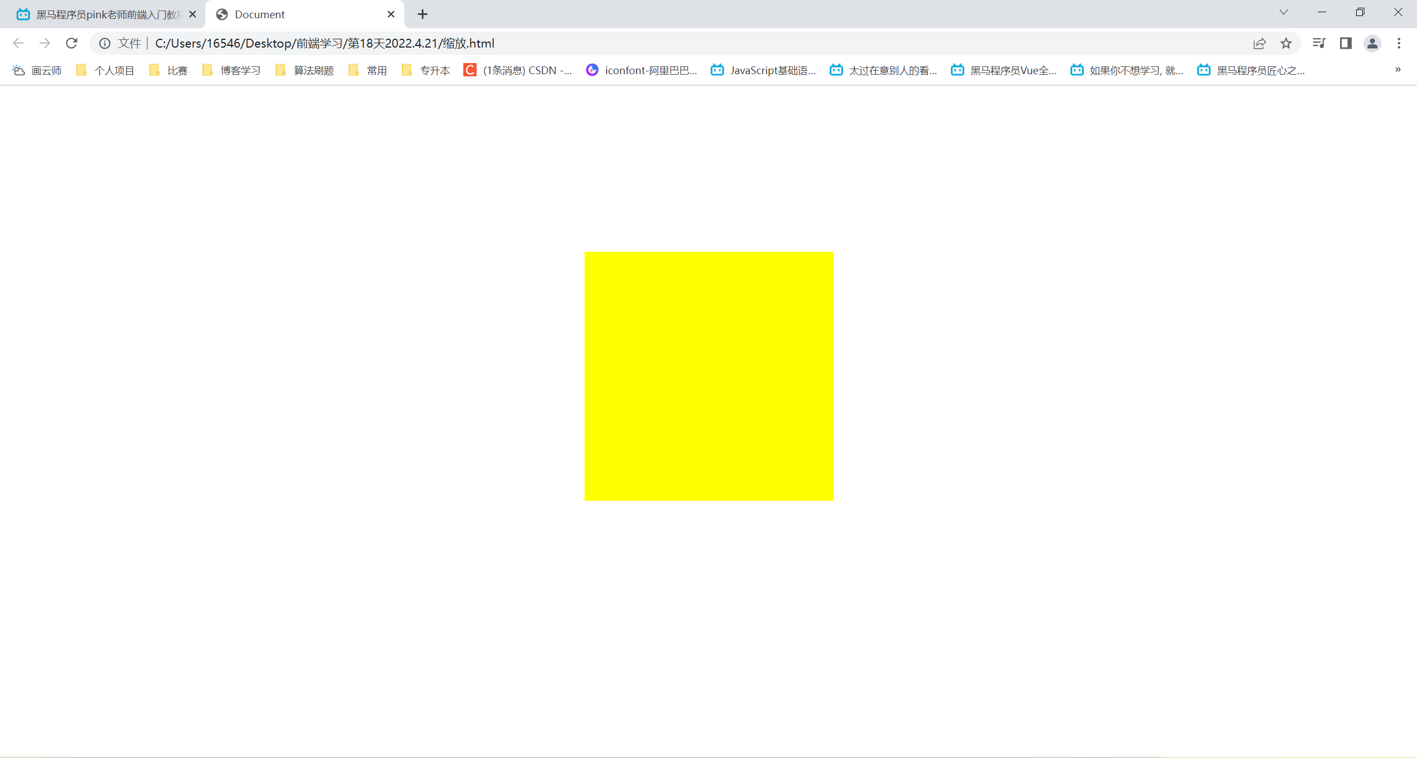Open the 博客学习 bookmark folder
This screenshot has width=1417, height=758.
(232, 70)
